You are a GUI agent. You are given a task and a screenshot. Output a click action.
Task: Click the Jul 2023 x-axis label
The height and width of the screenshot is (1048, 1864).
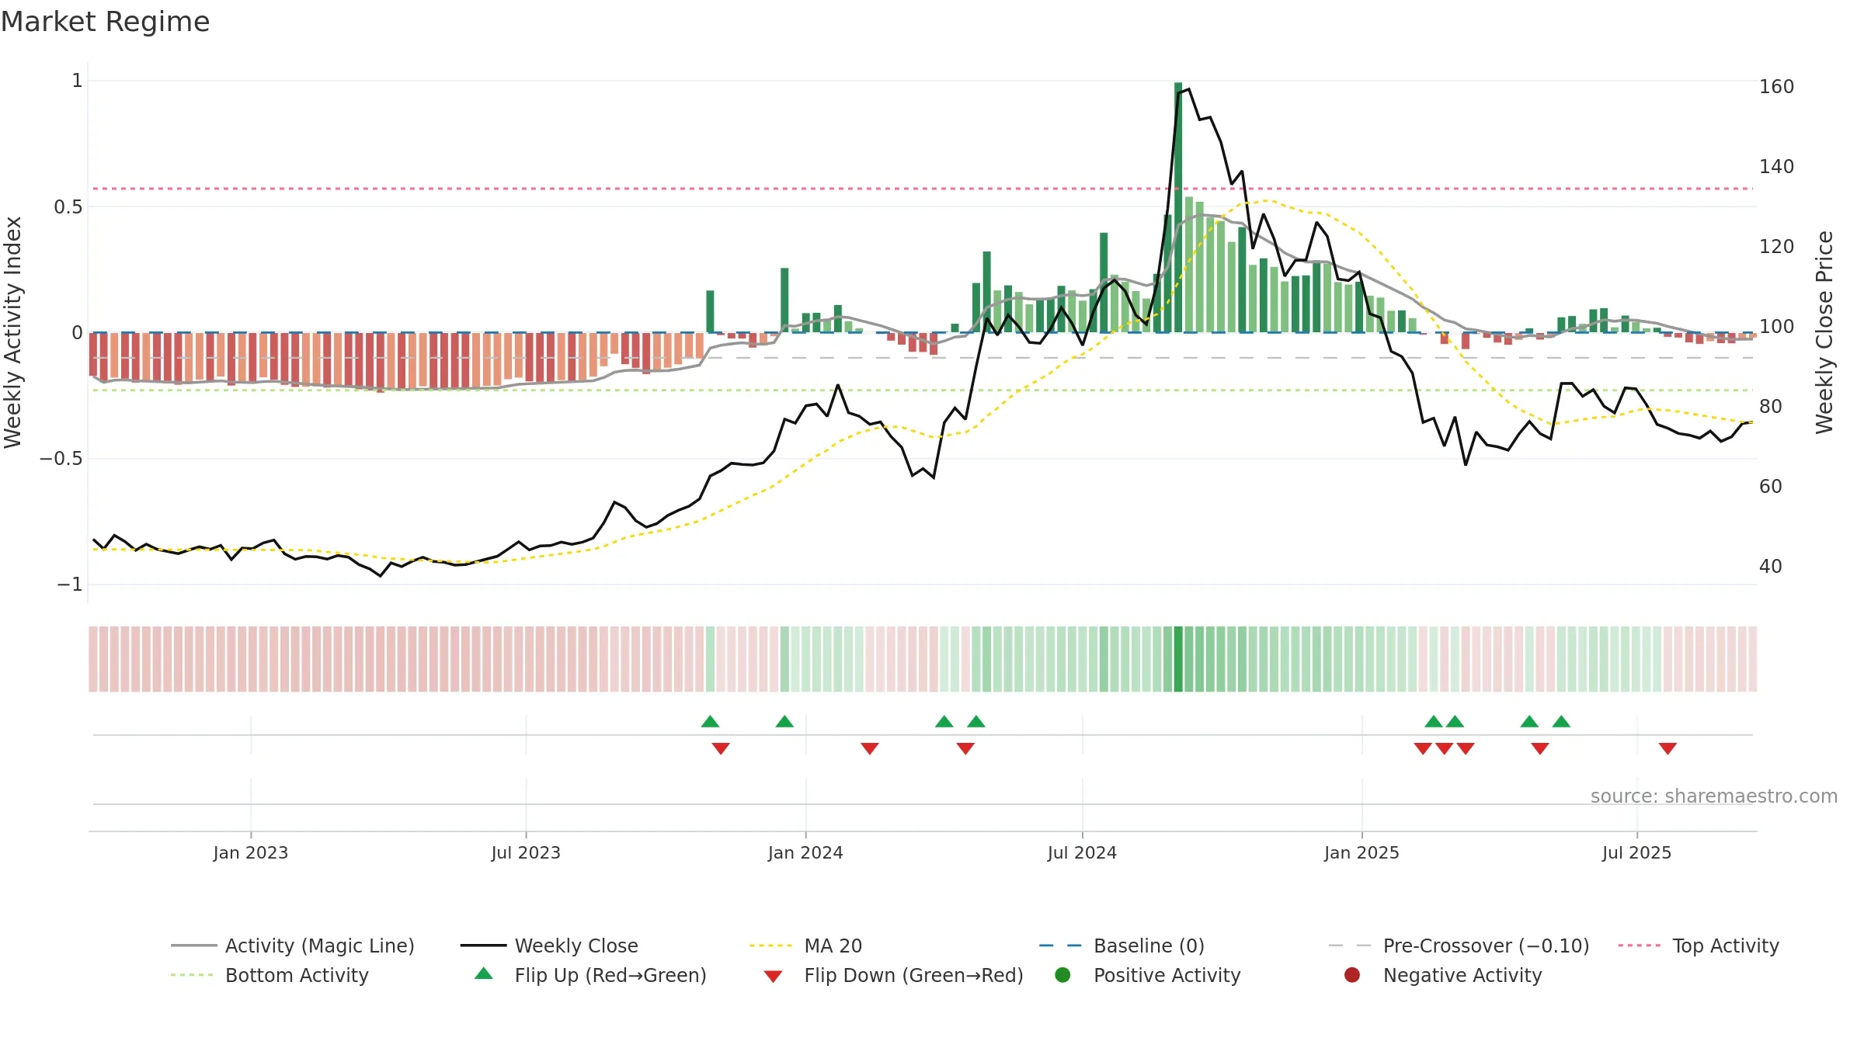pos(526,852)
